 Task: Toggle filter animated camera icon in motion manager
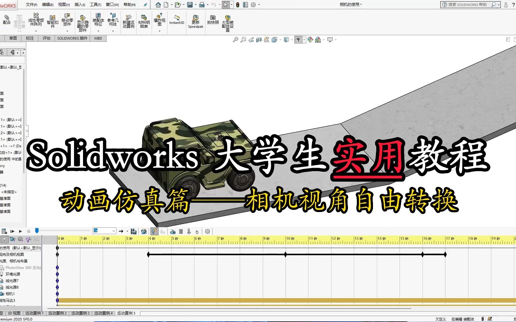pyautogui.click(x=13, y=239)
